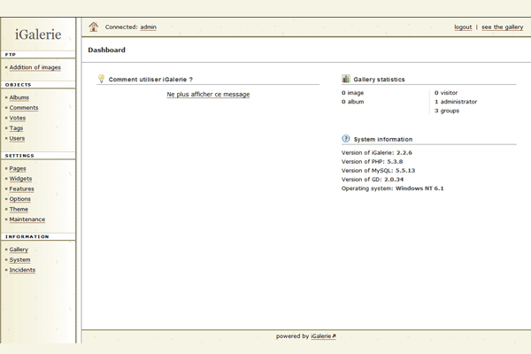Image resolution: width=531 pixels, height=354 pixels.
Task: Open Addition of images under FTP
Action: coord(35,67)
